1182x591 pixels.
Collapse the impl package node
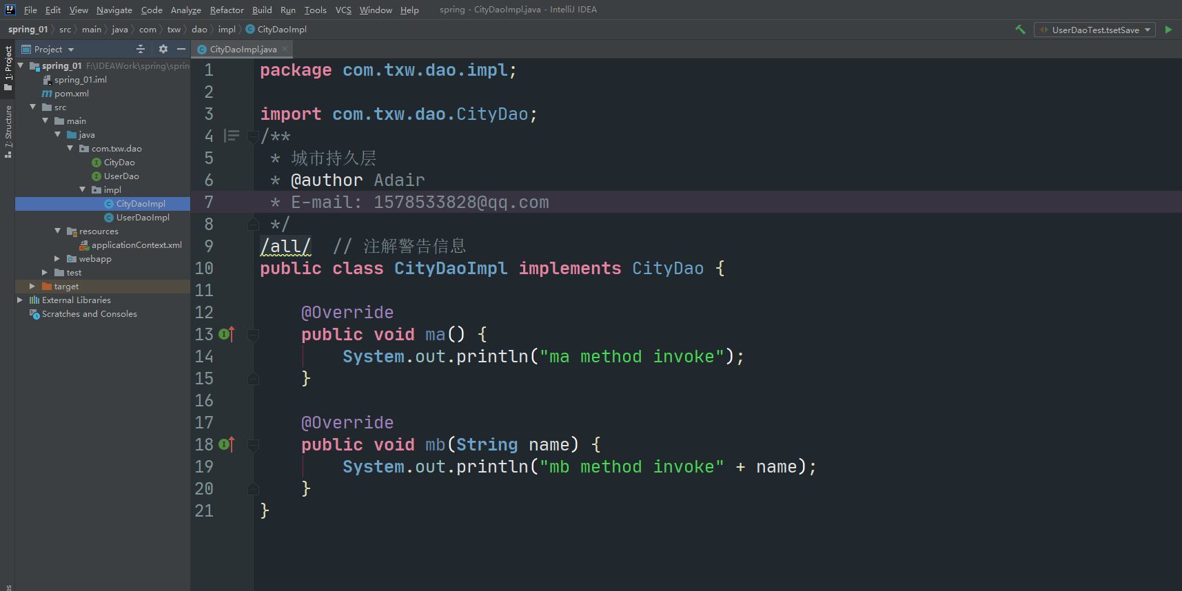click(x=83, y=189)
